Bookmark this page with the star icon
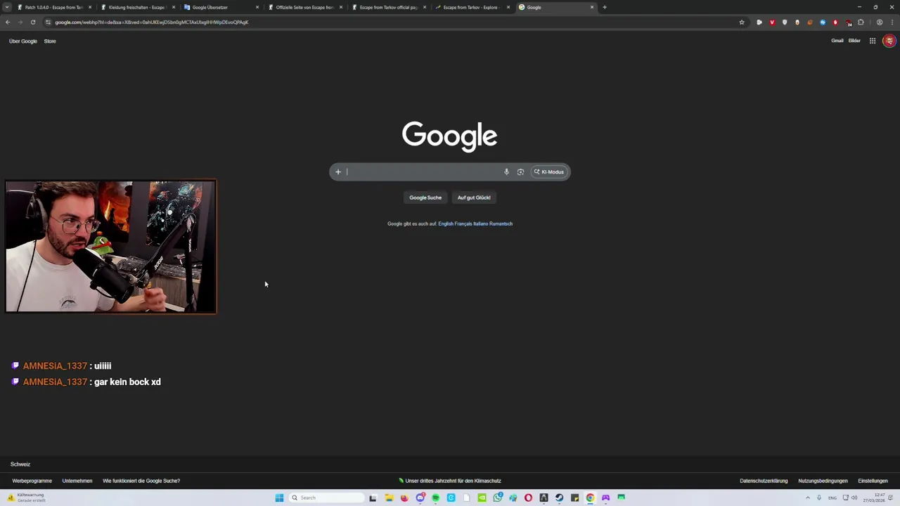 coord(741,22)
